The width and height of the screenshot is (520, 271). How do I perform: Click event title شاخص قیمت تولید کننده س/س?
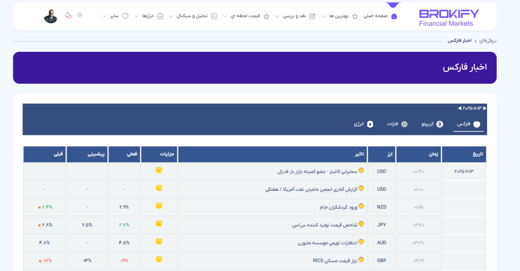(324, 225)
